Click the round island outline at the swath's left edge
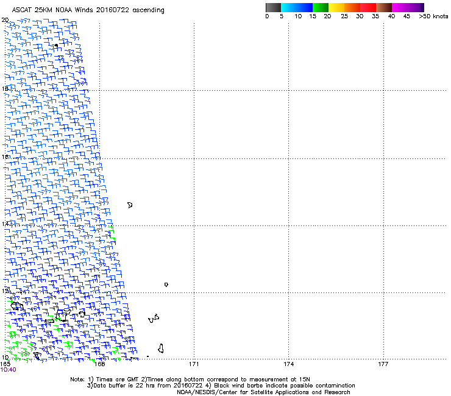451x396 pixels. click(17, 306)
